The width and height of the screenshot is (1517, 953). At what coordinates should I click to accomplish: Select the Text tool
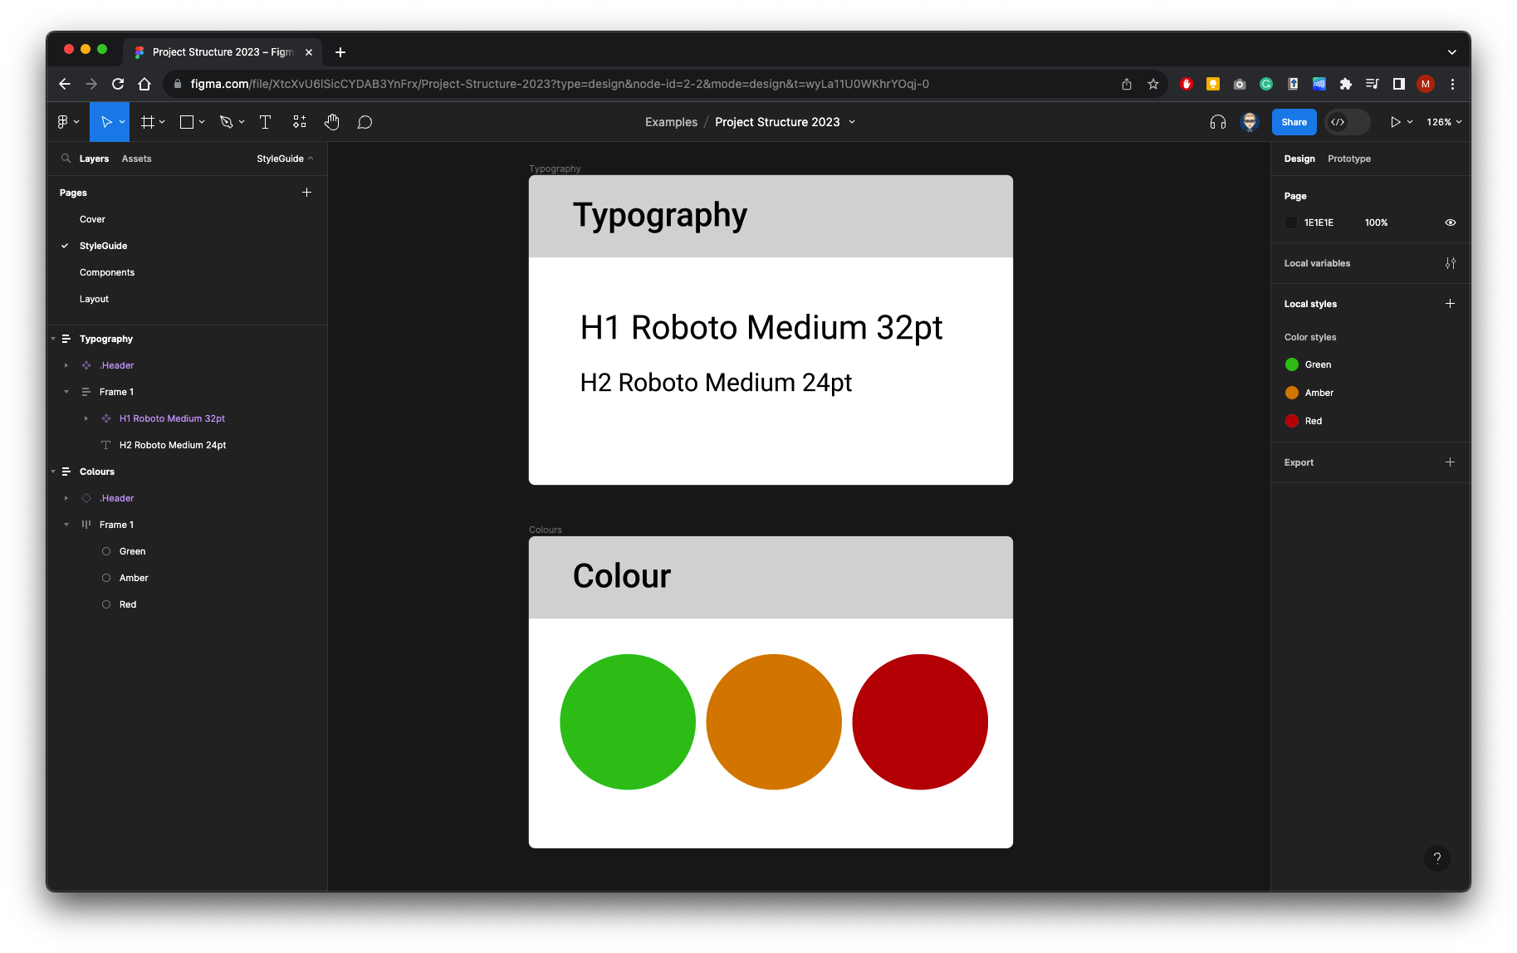click(x=266, y=122)
